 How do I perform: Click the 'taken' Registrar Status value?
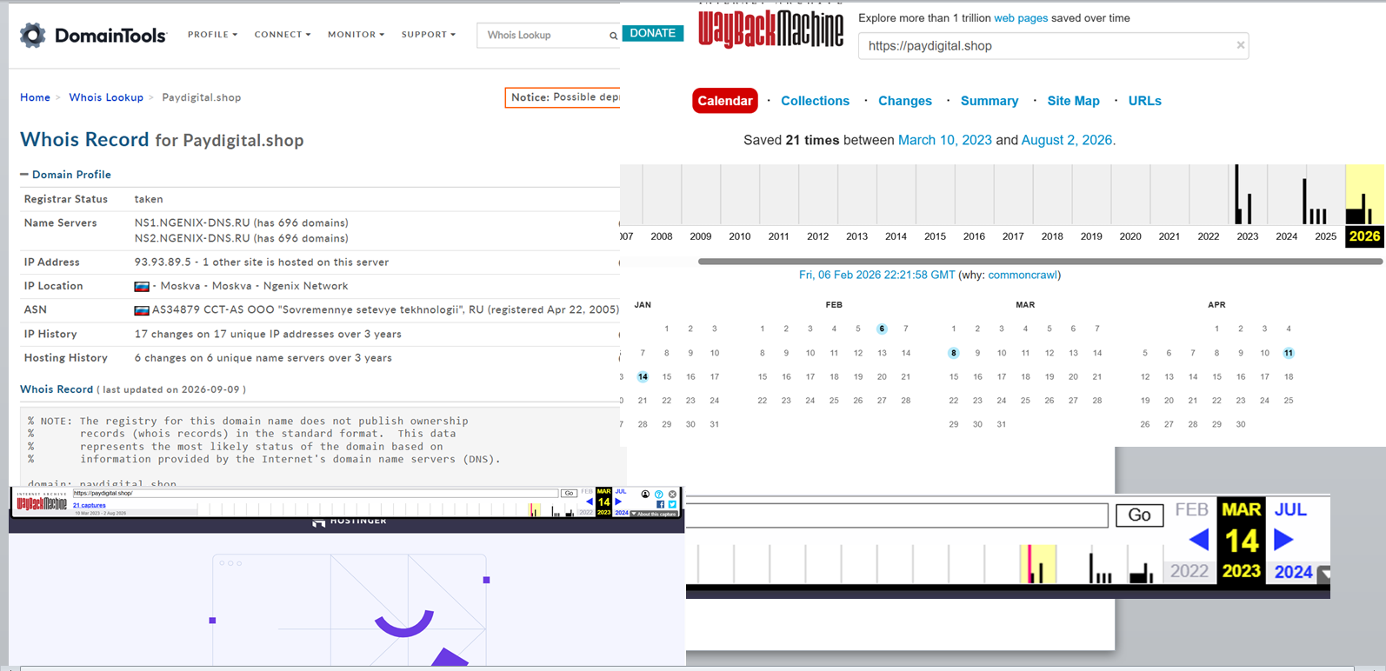[149, 199]
